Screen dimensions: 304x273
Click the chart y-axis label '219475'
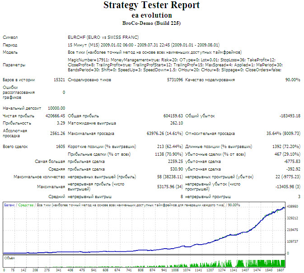click(292, 230)
